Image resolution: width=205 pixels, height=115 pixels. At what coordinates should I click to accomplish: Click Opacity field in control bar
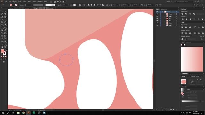pos(65,5)
